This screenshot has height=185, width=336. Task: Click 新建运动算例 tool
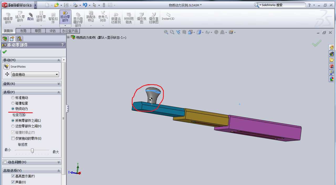point(116,18)
